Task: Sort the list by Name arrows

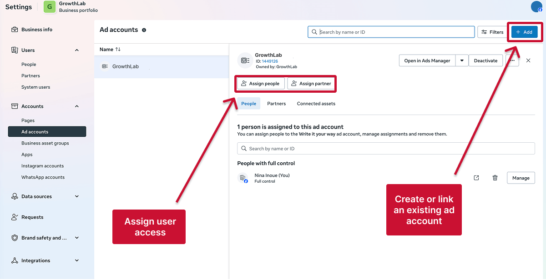Action: click(x=118, y=49)
